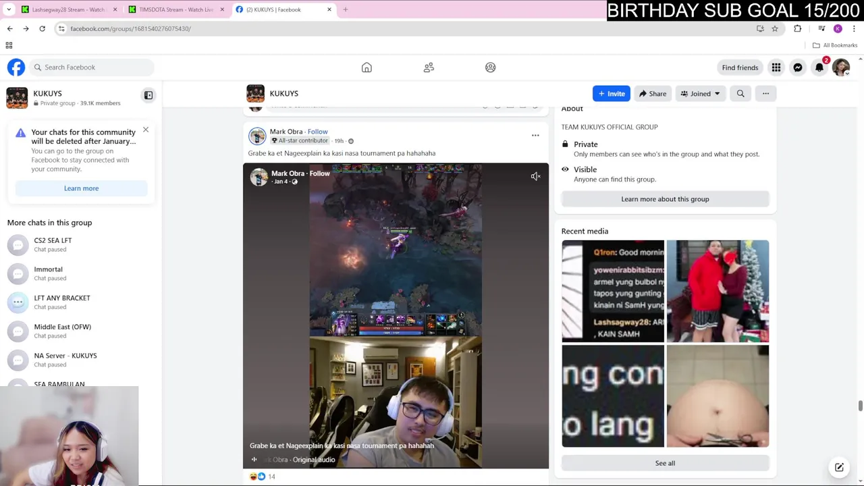Go forward in browser history
This screenshot has height=486, width=864.
coord(26,28)
